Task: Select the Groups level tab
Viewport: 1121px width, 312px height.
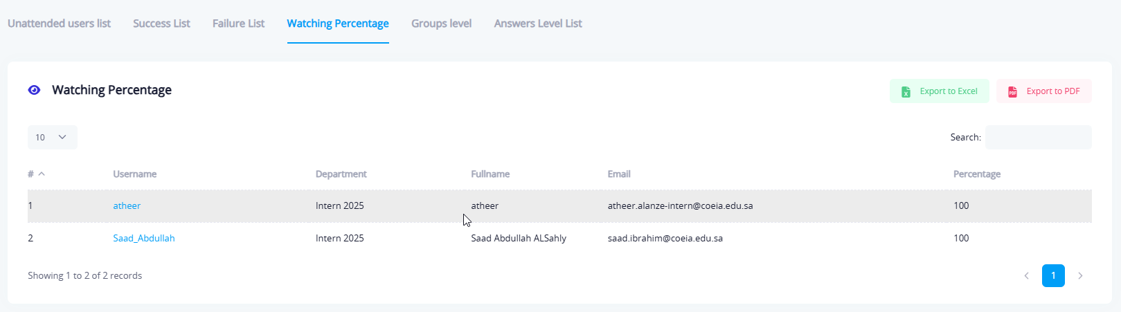Action: pyautogui.click(x=441, y=24)
